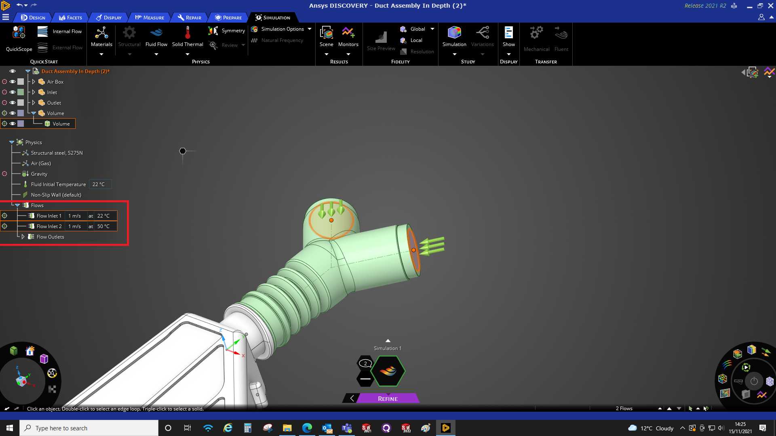This screenshot has height=436, width=776.
Task: Toggle visibility of the Volume solid body
Action: tap(13, 124)
